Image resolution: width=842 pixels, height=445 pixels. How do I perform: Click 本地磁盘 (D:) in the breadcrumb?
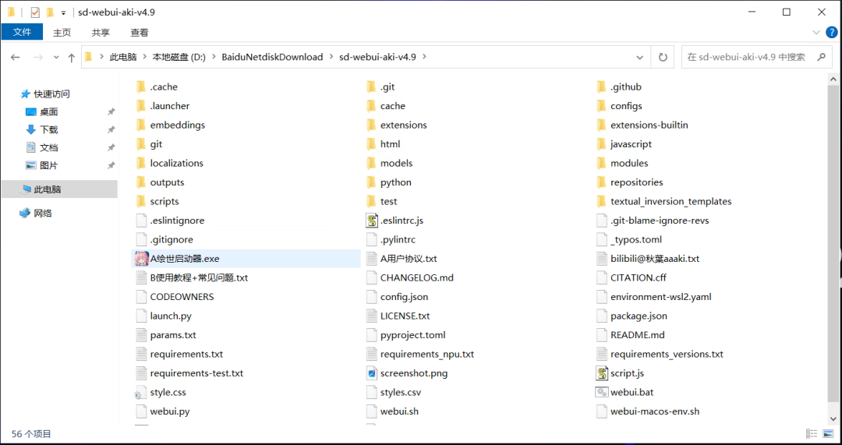click(x=179, y=57)
